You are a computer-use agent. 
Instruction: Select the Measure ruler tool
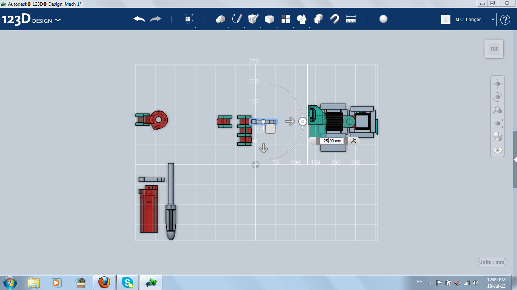[351, 19]
